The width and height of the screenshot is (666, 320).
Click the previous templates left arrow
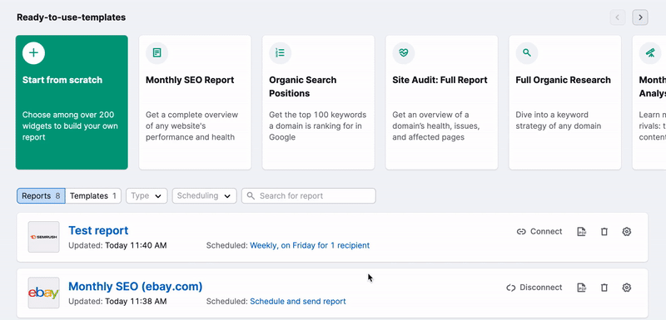tap(618, 17)
